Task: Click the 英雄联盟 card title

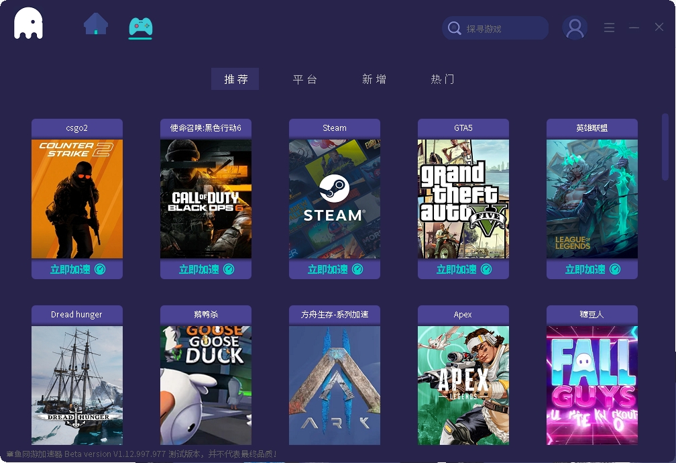Action: [592, 128]
